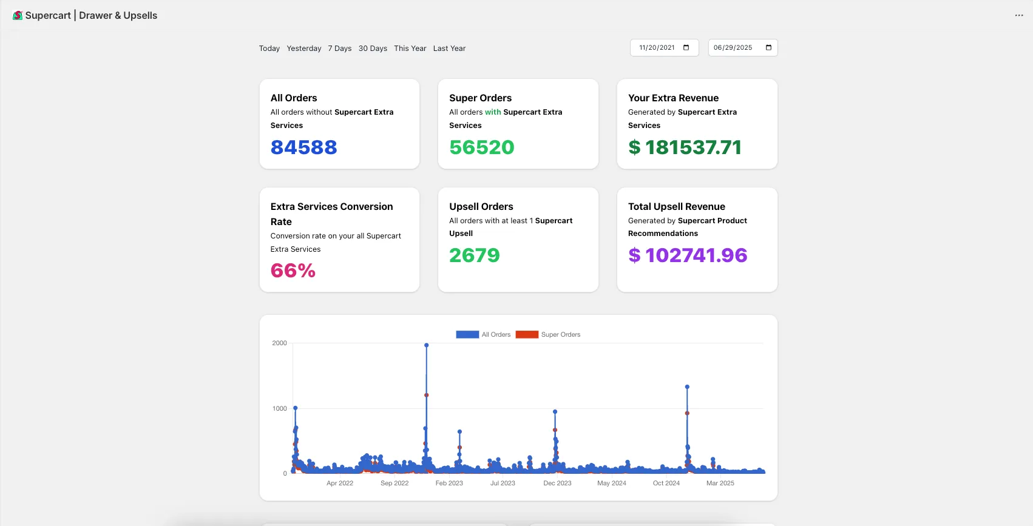1033x526 pixels.
Task: Click the Super Orders card heading
Action: pyautogui.click(x=481, y=98)
